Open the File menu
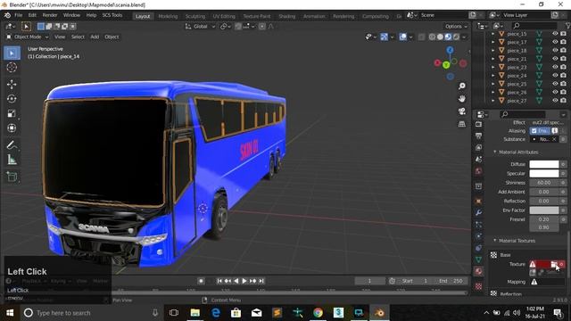The height and width of the screenshot is (321, 571). (x=18, y=15)
